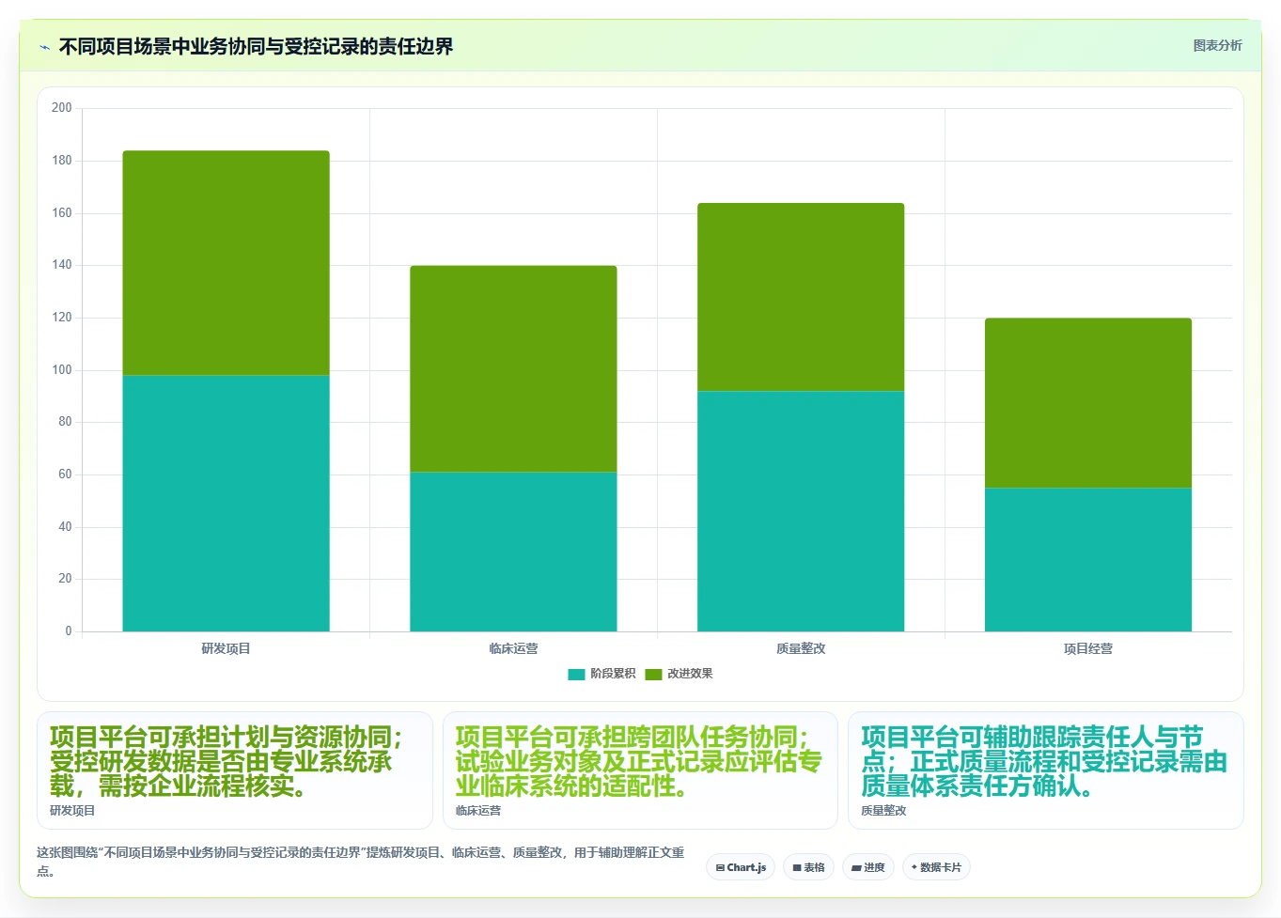This screenshot has height=918, width=1281.
Task: Toggle the 阶段累积 legend entry
Action: coord(601,674)
